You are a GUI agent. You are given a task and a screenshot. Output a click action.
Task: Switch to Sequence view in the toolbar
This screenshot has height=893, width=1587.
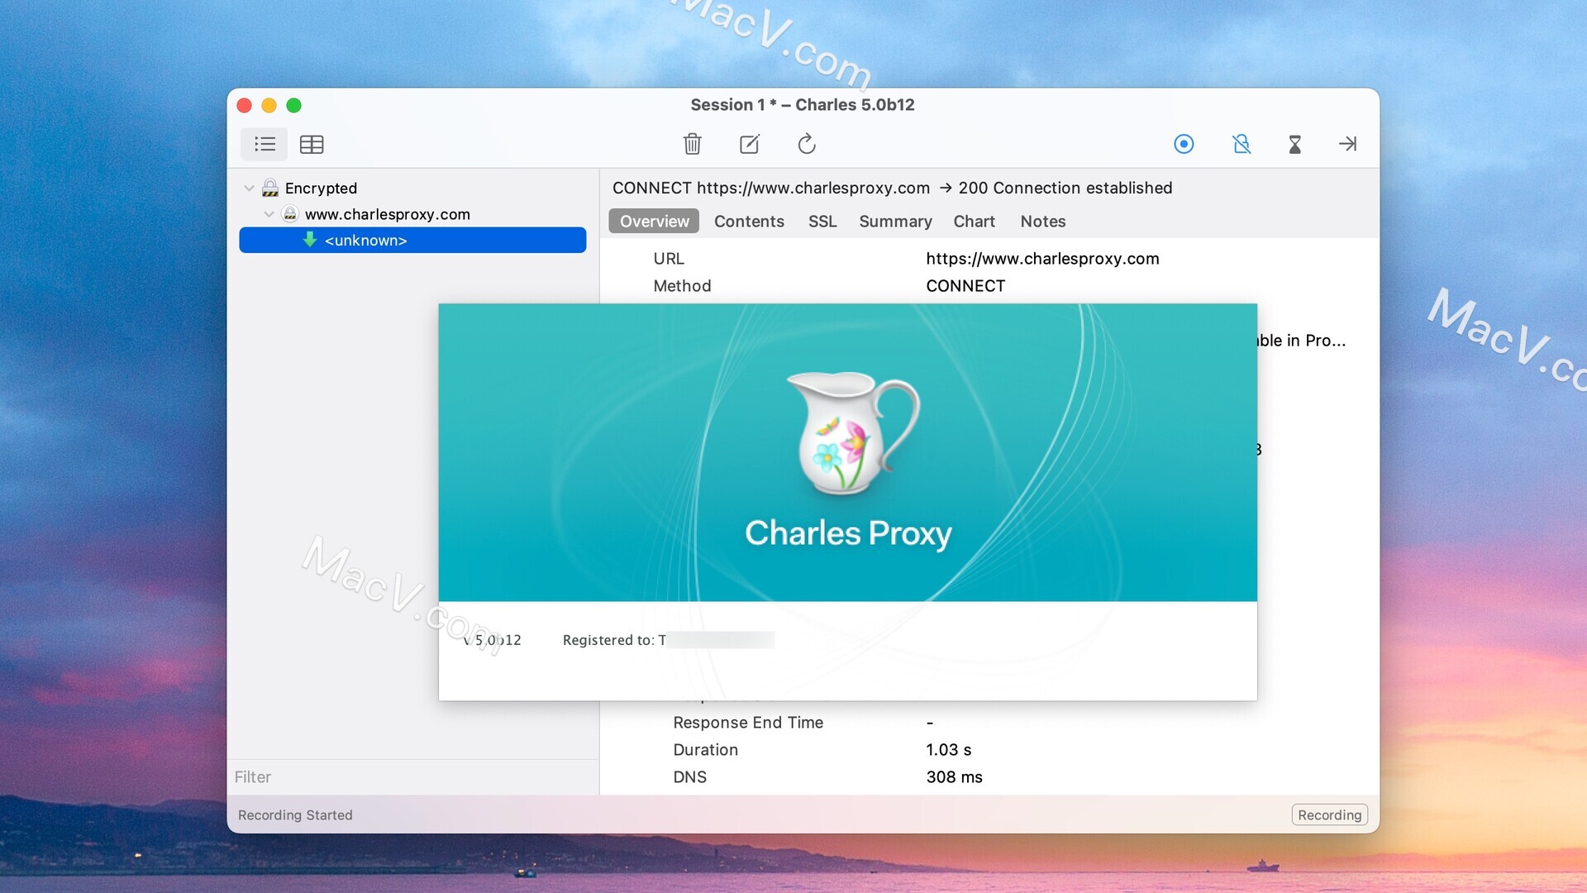(x=312, y=144)
